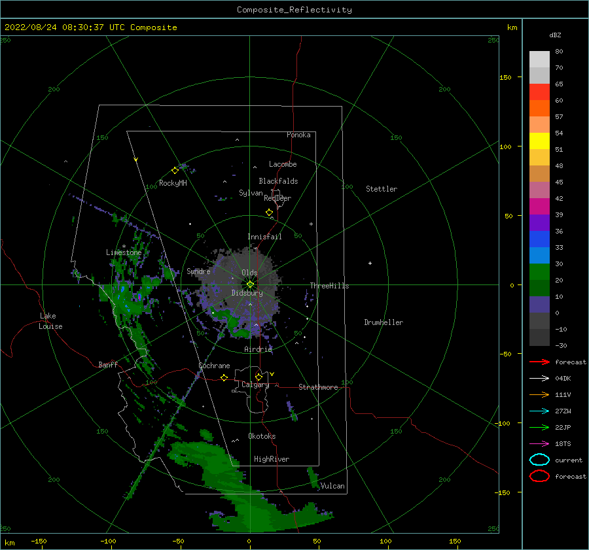The image size is (589, 550).
Task: Click the Okotoks label
Action: [262, 436]
